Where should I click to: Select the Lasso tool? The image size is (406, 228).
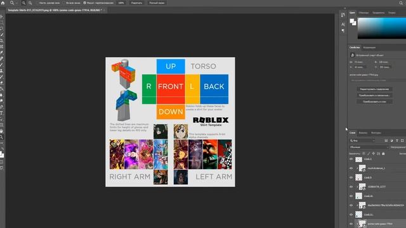[x=2, y=28]
